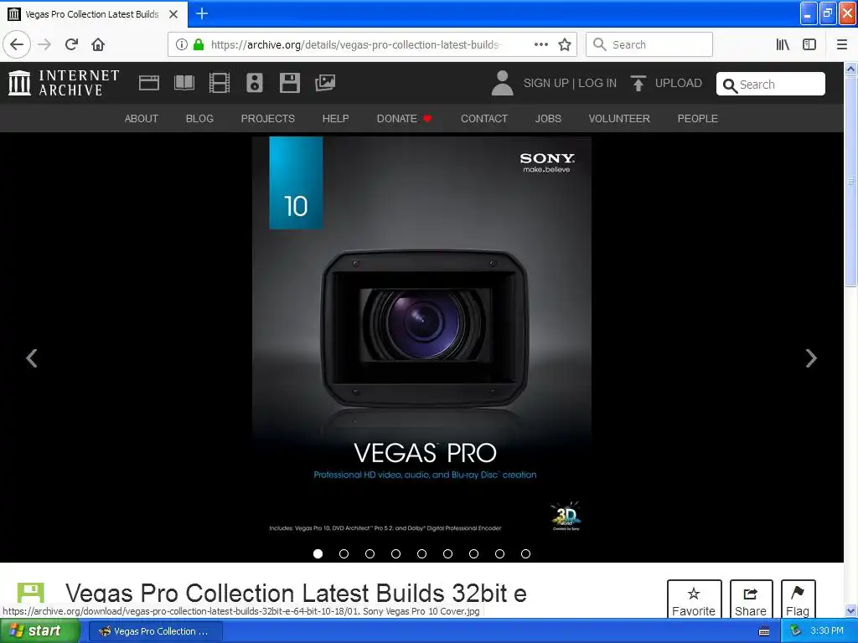This screenshot has height=643, width=858.
Task: Open the PEOPLE menu item
Action: click(698, 119)
